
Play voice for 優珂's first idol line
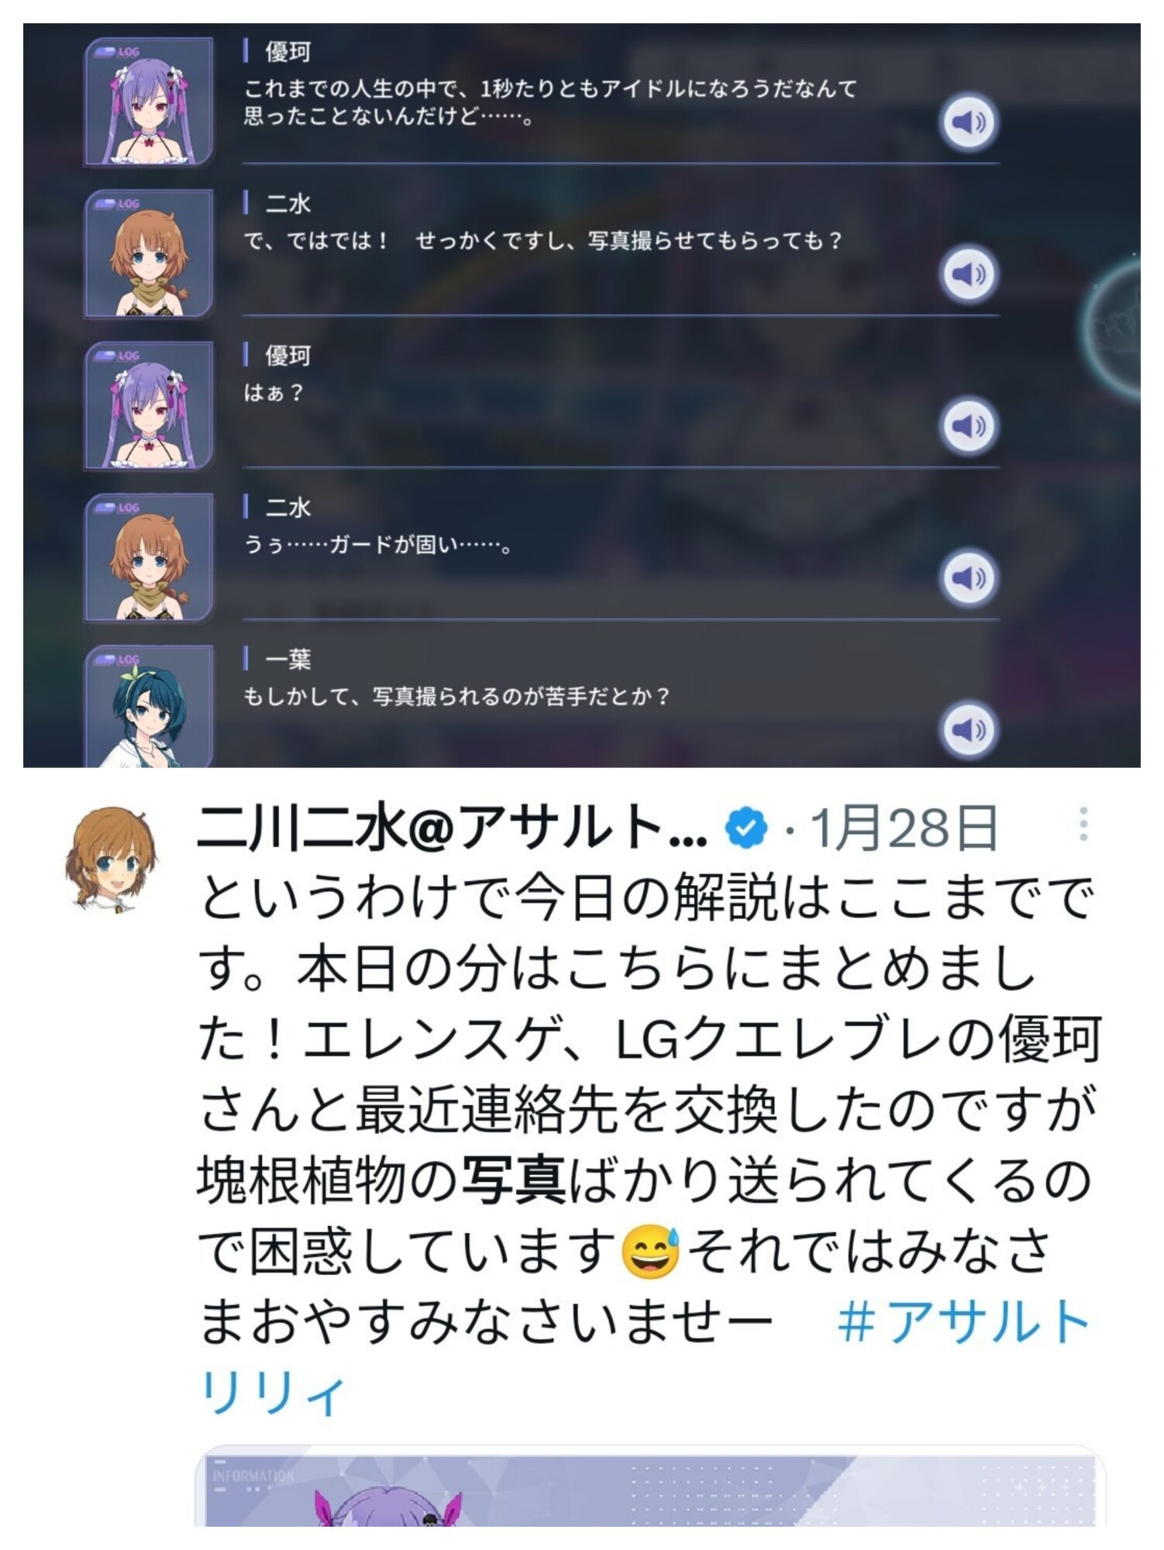969,122
